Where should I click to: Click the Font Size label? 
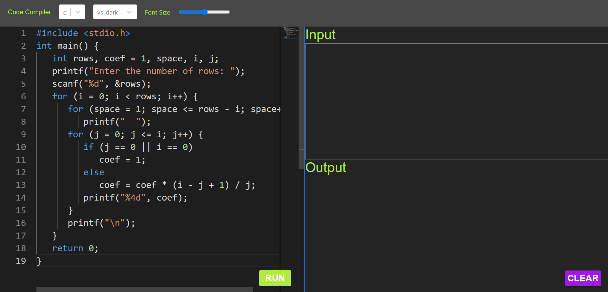pos(157,12)
